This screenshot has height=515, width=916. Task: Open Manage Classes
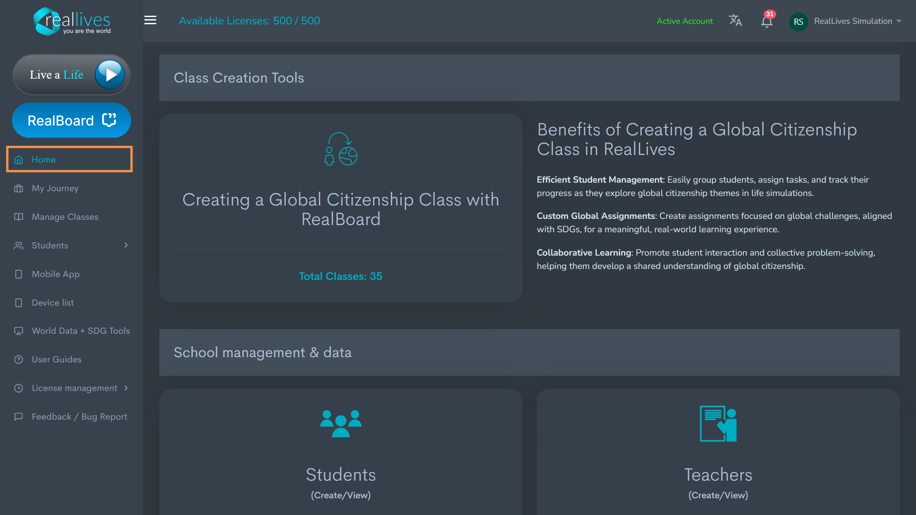pos(65,216)
